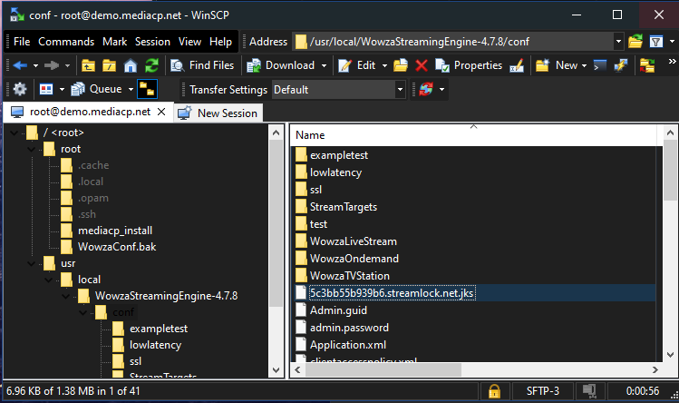This screenshot has height=403, width=679.
Task: Open the Queue button
Action: pyautogui.click(x=97, y=89)
